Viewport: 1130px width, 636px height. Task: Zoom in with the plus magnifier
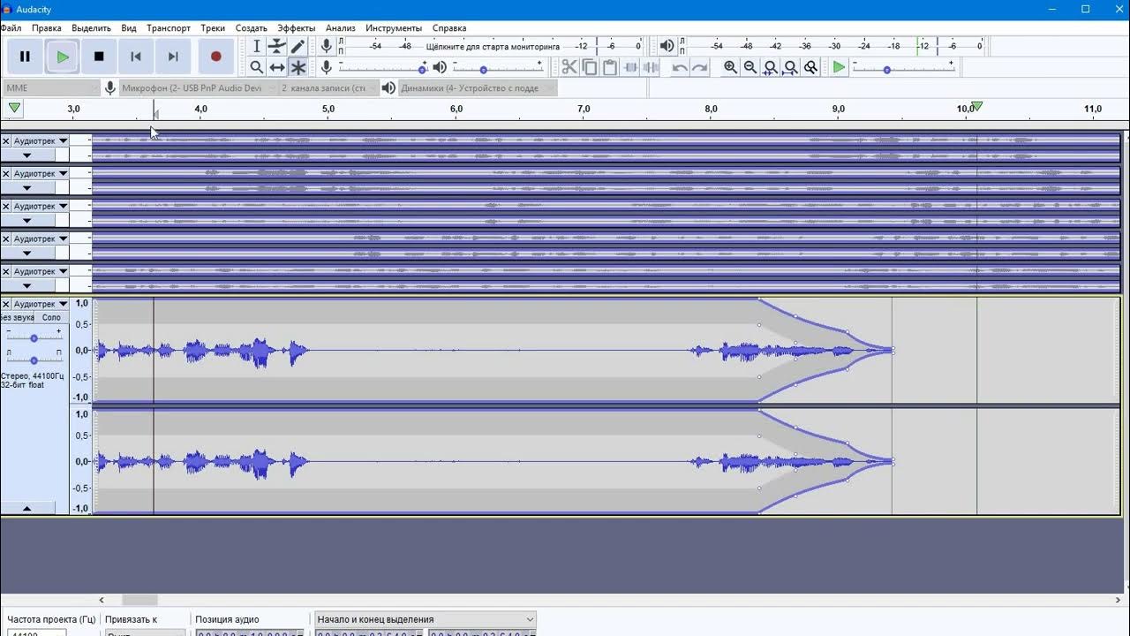(730, 67)
